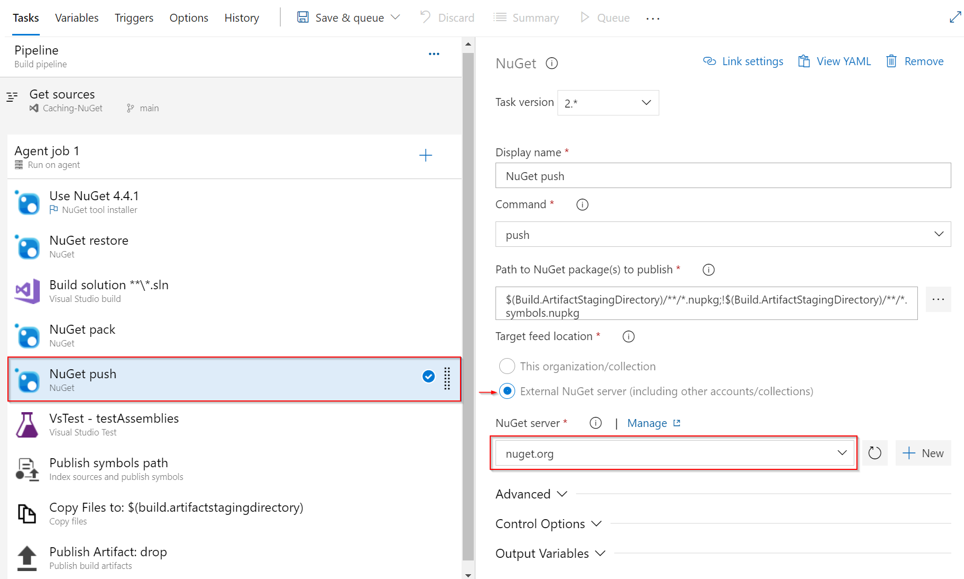Click the Publish symbols path task icon
The image size is (964, 579).
click(x=27, y=469)
